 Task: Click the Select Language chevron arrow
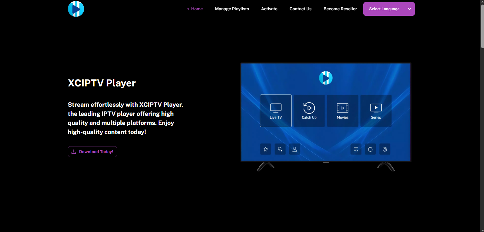tap(409, 9)
